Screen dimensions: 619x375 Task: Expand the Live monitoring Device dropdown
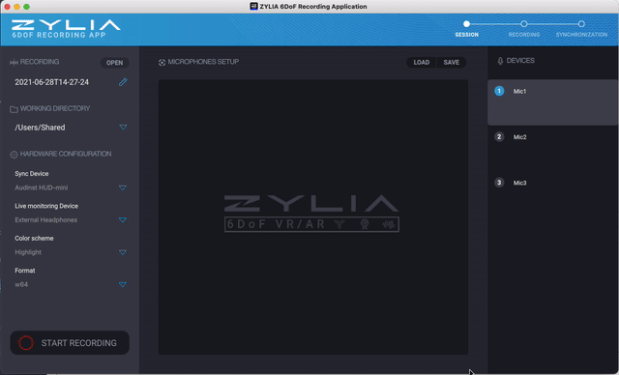(x=123, y=220)
